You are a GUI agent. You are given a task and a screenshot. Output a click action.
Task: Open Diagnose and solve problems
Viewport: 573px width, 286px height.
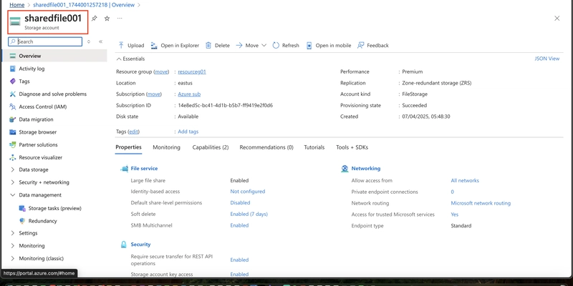coord(52,94)
